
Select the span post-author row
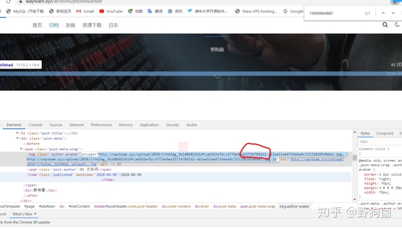click(x=69, y=169)
